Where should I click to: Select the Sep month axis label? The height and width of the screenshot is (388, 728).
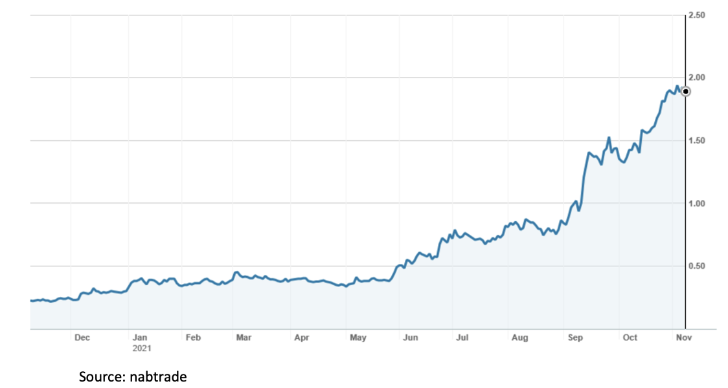click(575, 338)
